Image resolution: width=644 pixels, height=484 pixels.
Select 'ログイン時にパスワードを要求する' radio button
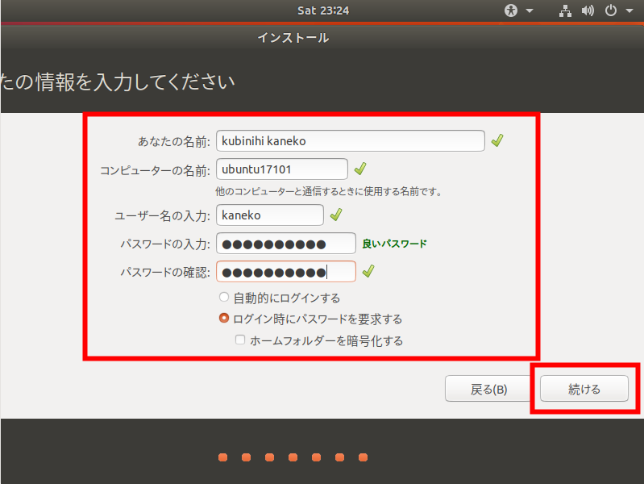tap(224, 319)
